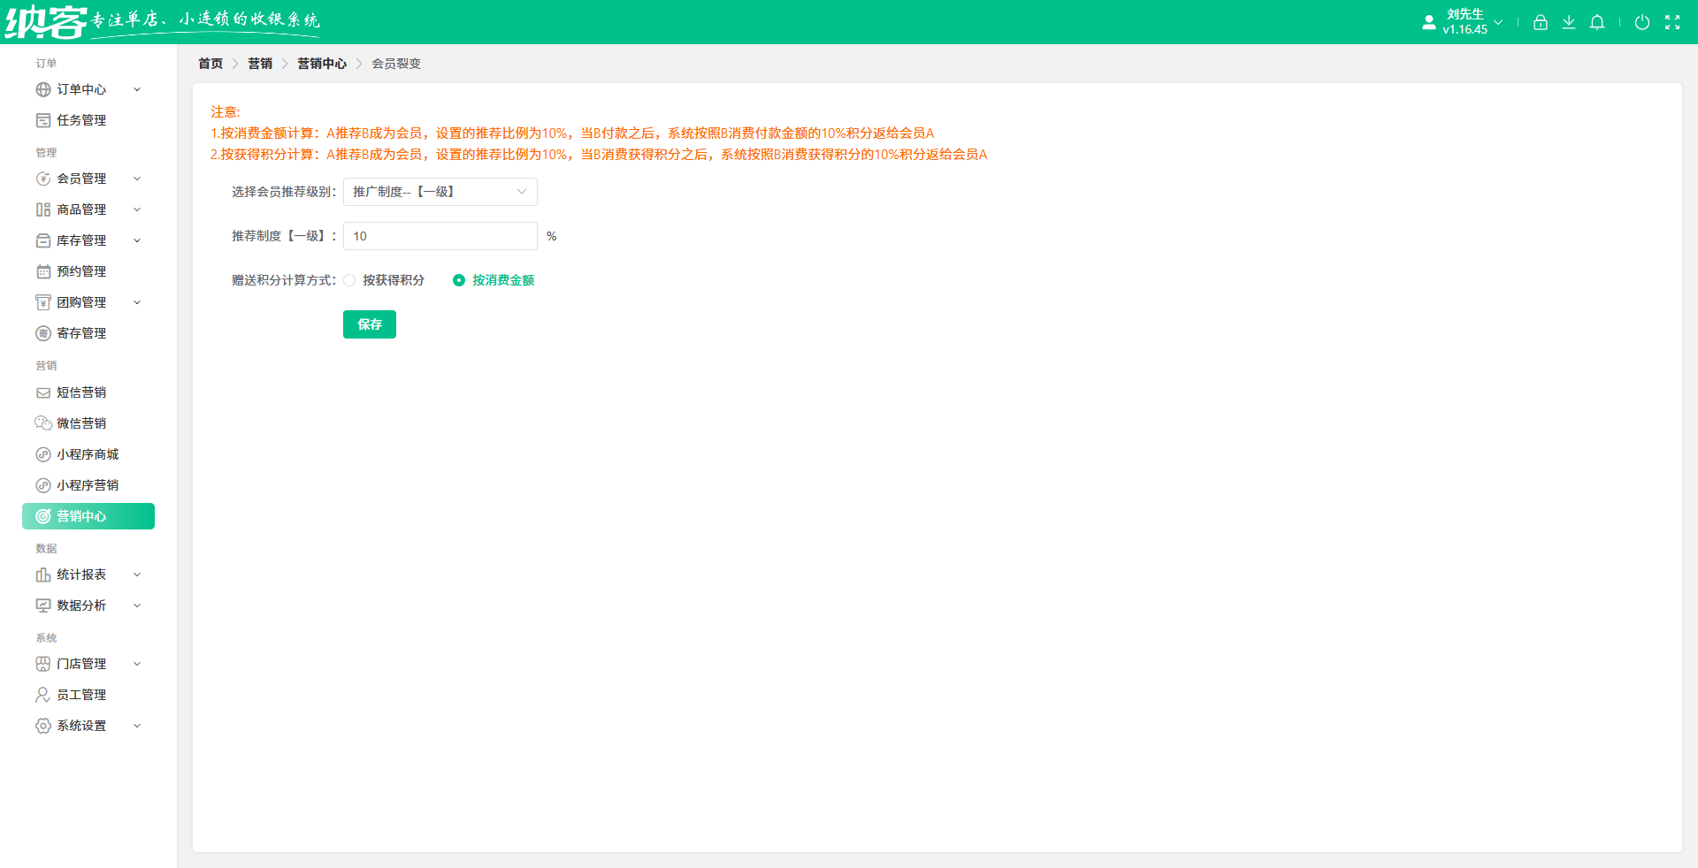Expand the 会员管理 chevron
The height and width of the screenshot is (868, 1698).
tap(137, 179)
